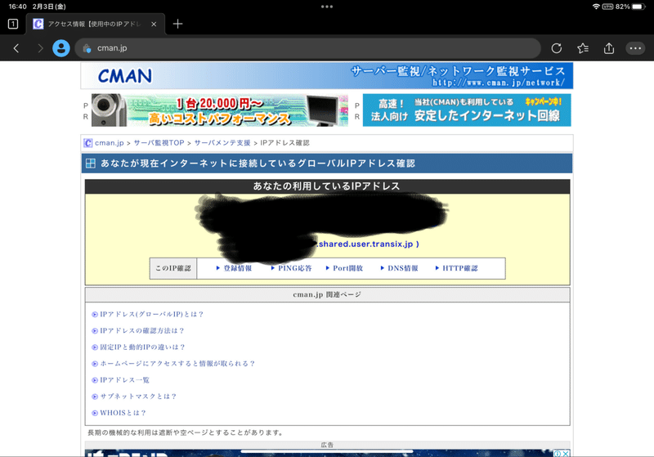Viewport: 654px width, 457px height.
Task: Open the profile avatar icon
Action: pos(60,48)
